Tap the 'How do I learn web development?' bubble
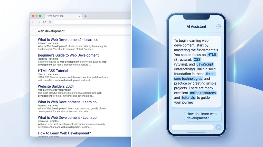263x147 pixels. coord(203,116)
